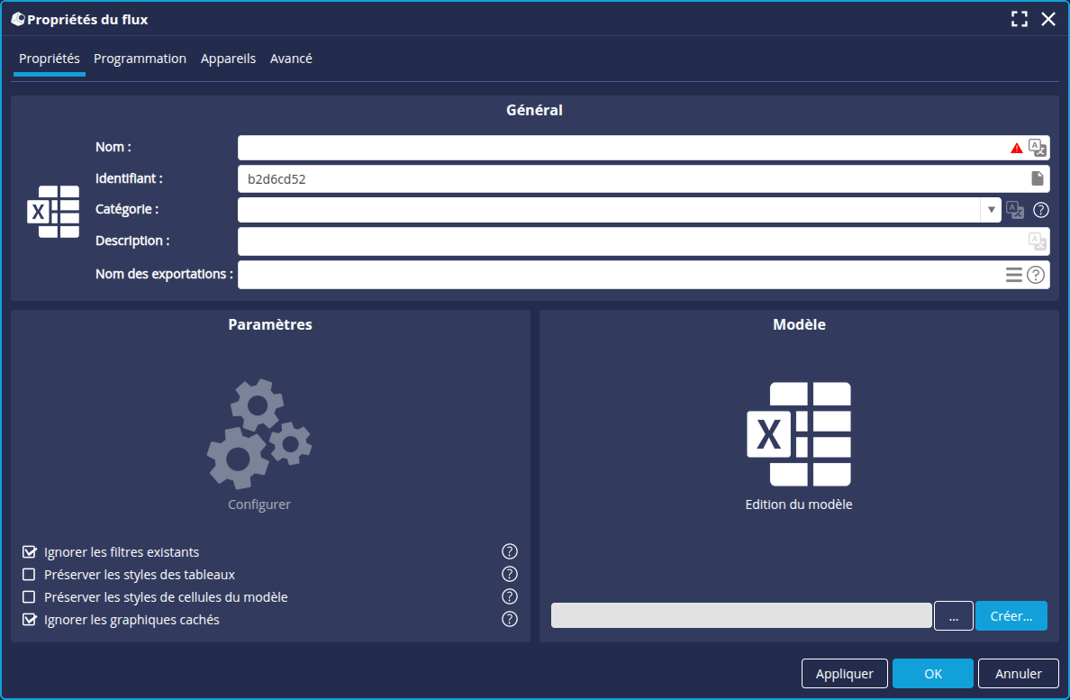Click the list icon beside Nom des exportations
Image resolution: width=1070 pixels, height=700 pixels.
click(1016, 275)
